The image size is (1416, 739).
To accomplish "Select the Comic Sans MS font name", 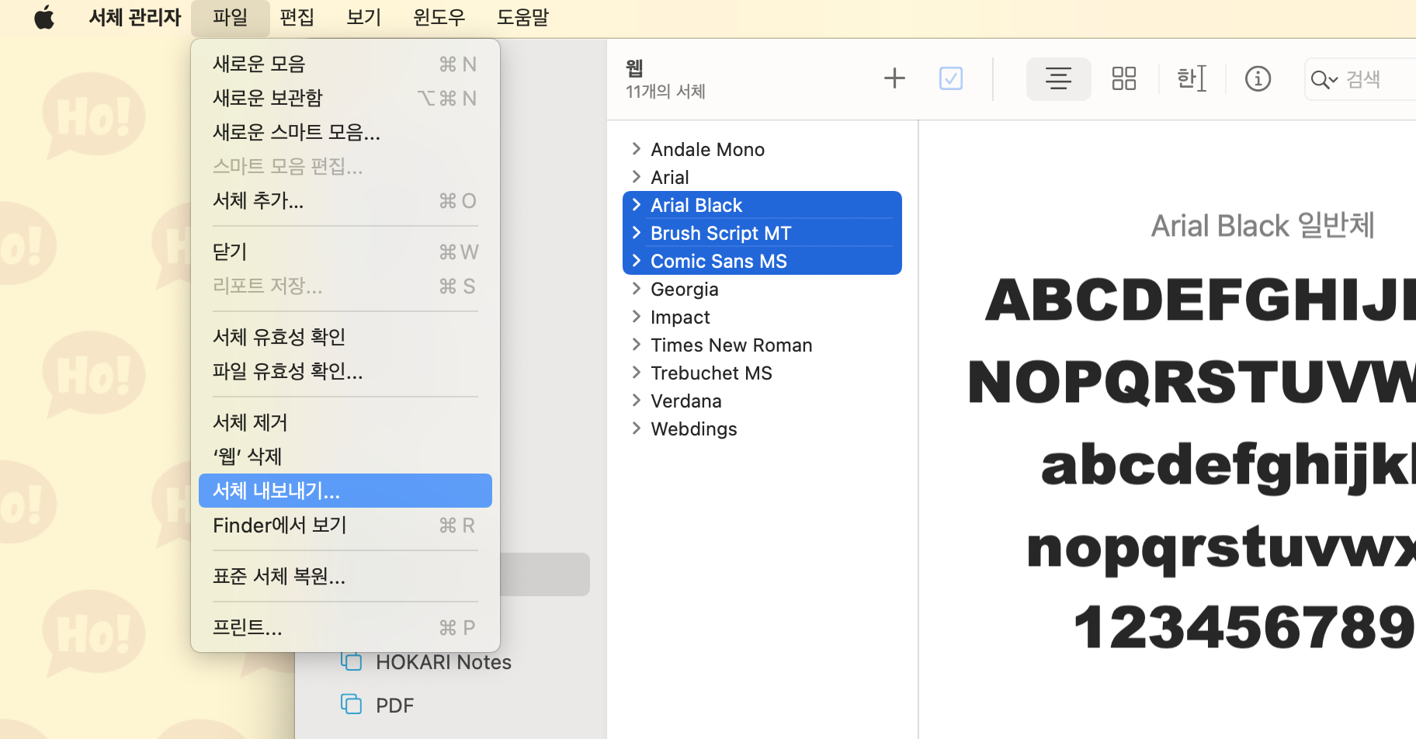I will (x=719, y=261).
